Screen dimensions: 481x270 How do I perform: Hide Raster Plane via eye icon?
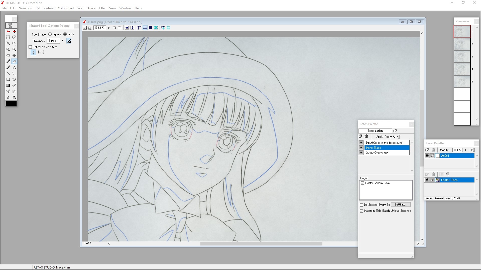[x=427, y=180]
